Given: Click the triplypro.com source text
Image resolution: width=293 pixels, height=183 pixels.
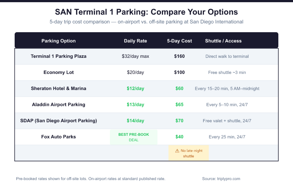Looking at the screenshot, I should coord(221,179).
